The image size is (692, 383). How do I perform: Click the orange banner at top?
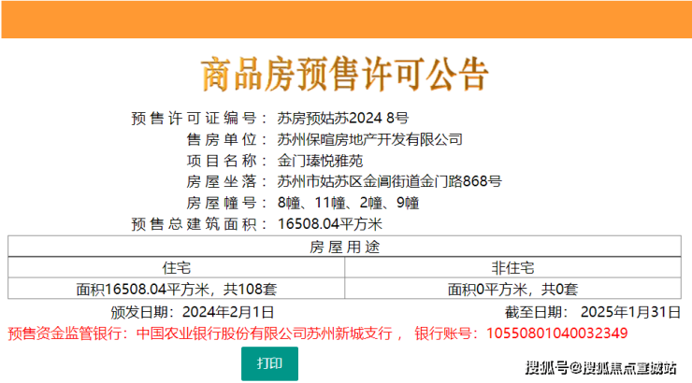click(x=346, y=20)
